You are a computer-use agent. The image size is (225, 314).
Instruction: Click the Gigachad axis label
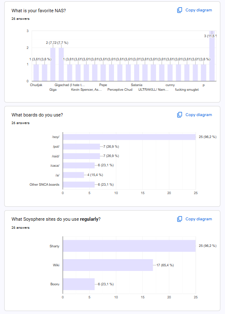point(70,85)
